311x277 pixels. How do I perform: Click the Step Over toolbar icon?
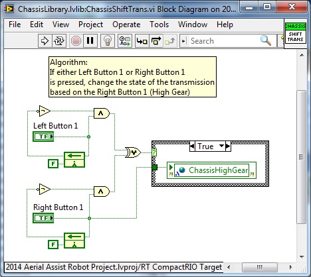(x=156, y=40)
